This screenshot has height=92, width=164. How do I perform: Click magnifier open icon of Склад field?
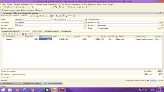(x=162, y=28)
